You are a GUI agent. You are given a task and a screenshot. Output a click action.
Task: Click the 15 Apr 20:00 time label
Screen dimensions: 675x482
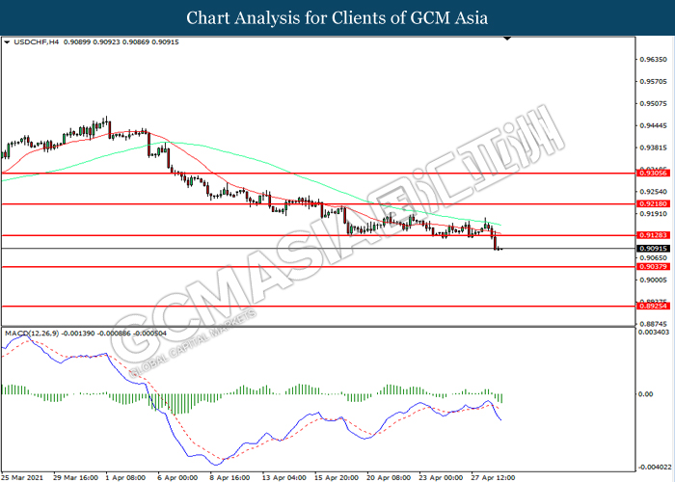pos(337,477)
